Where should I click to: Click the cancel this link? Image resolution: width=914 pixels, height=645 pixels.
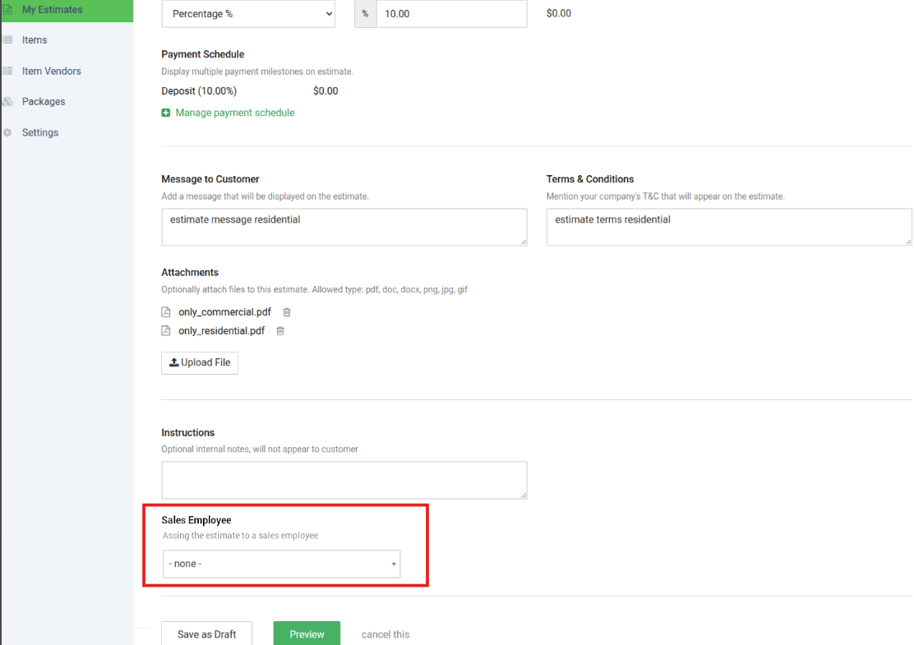385,634
